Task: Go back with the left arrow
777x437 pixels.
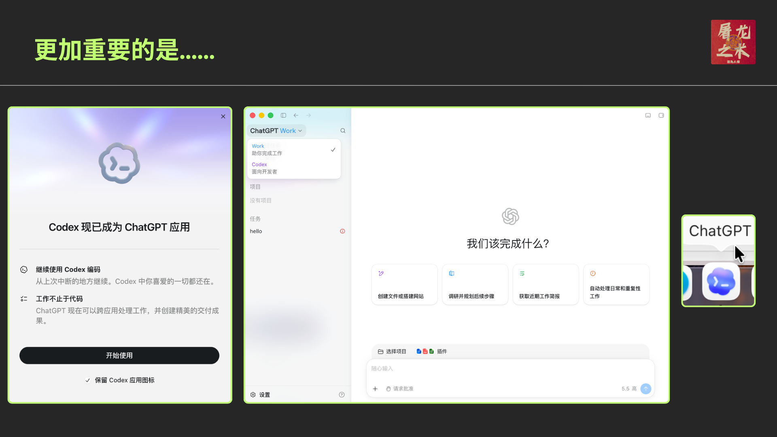Action: coord(296,115)
